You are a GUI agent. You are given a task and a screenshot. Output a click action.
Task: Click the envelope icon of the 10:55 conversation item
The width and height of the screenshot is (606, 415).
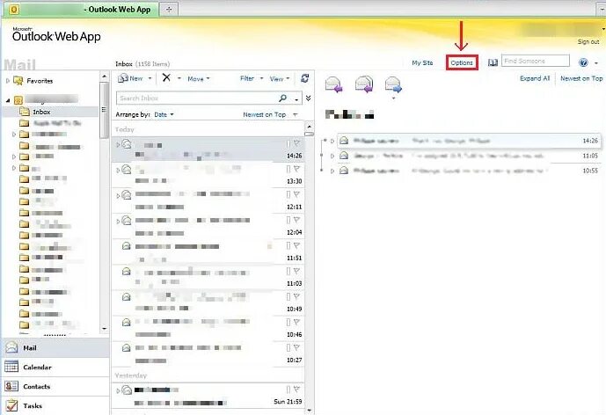point(344,171)
